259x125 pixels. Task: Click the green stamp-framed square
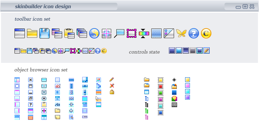(x=161, y=93)
